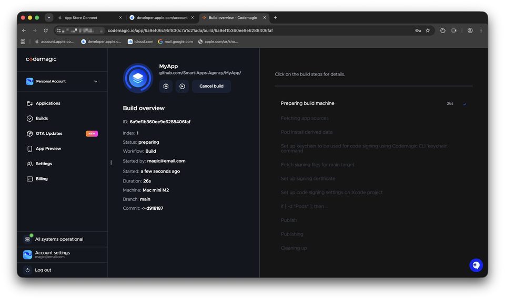Cancel the running build
This screenshot has height=300, width=505.
pyautogui.click(x=211, y=86)
